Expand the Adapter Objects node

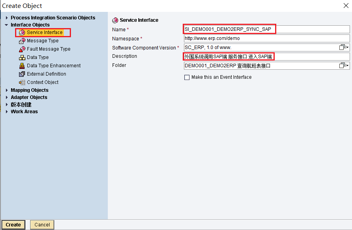(7, 97)
